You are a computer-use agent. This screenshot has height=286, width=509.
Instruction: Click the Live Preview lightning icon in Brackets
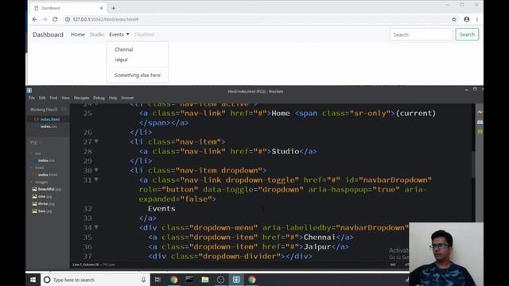[480, 112]
